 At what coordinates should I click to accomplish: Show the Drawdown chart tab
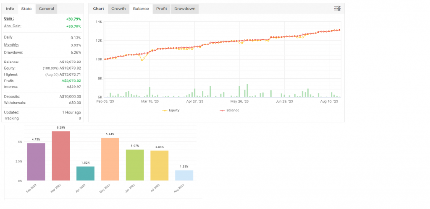tap(185, 9)
